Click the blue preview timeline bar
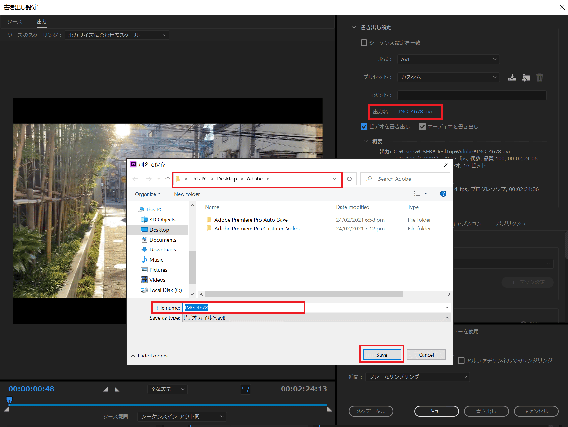568x427 pixels. 168,405
